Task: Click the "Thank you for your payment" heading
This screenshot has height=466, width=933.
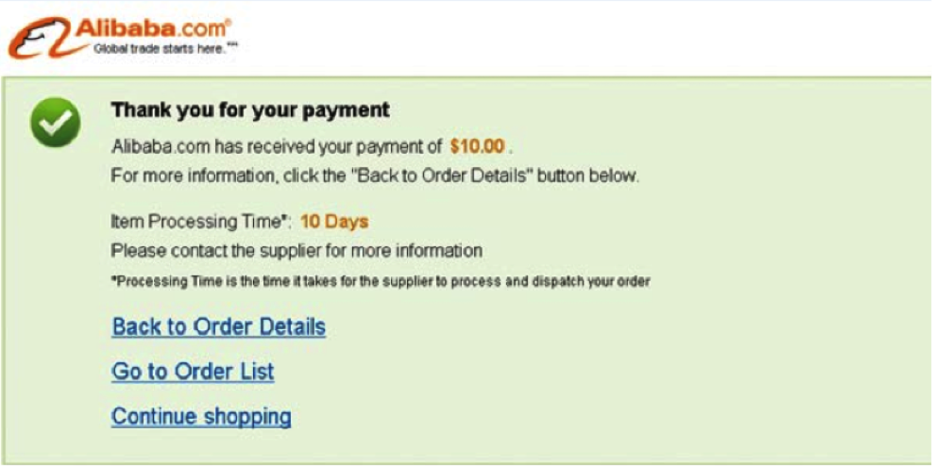Action: click(250, 110)
